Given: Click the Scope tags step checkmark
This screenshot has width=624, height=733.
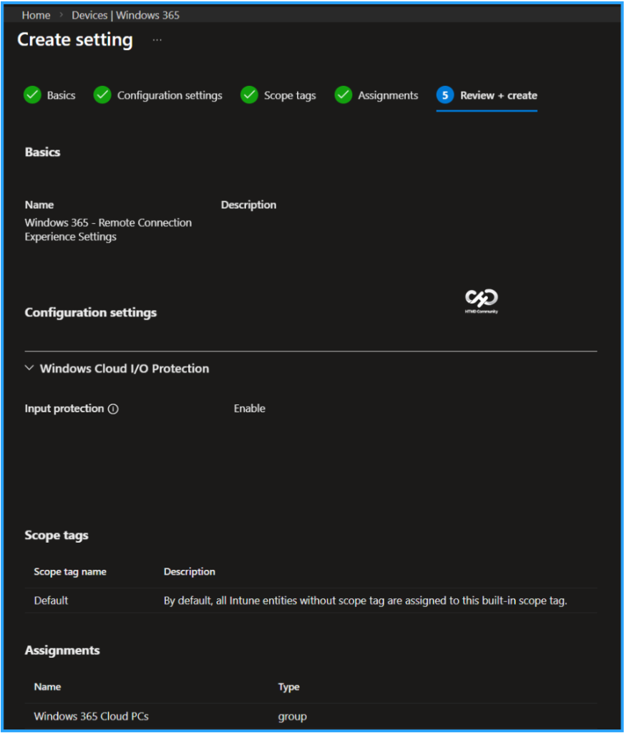Looking at the screenshot, I should click(249, 94).
